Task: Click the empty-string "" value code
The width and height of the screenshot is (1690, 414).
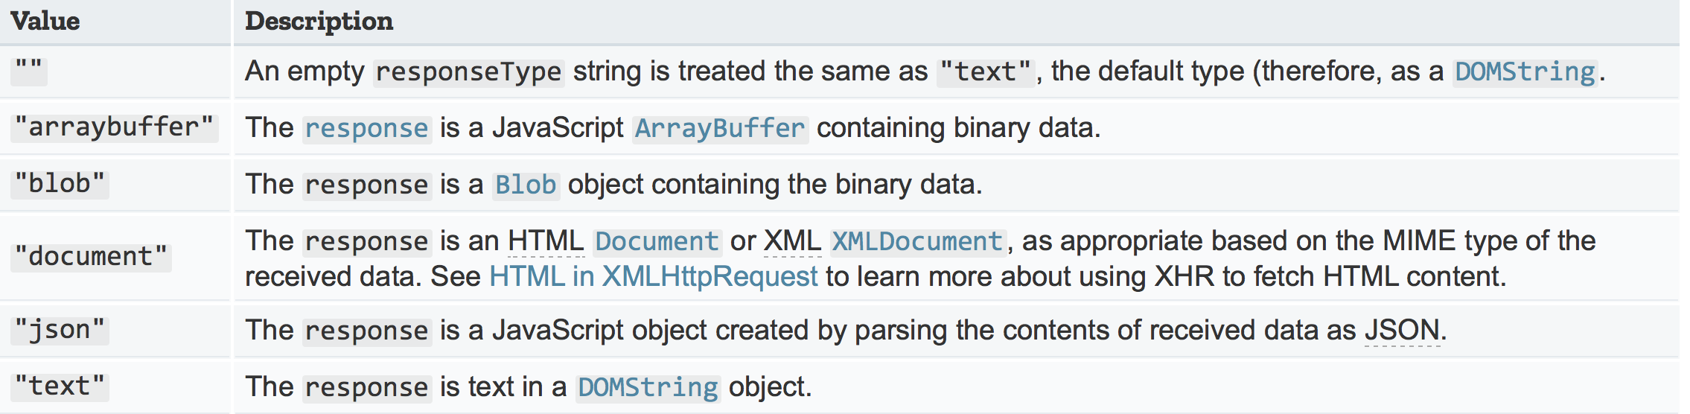Action: click(x=29, y=71)
